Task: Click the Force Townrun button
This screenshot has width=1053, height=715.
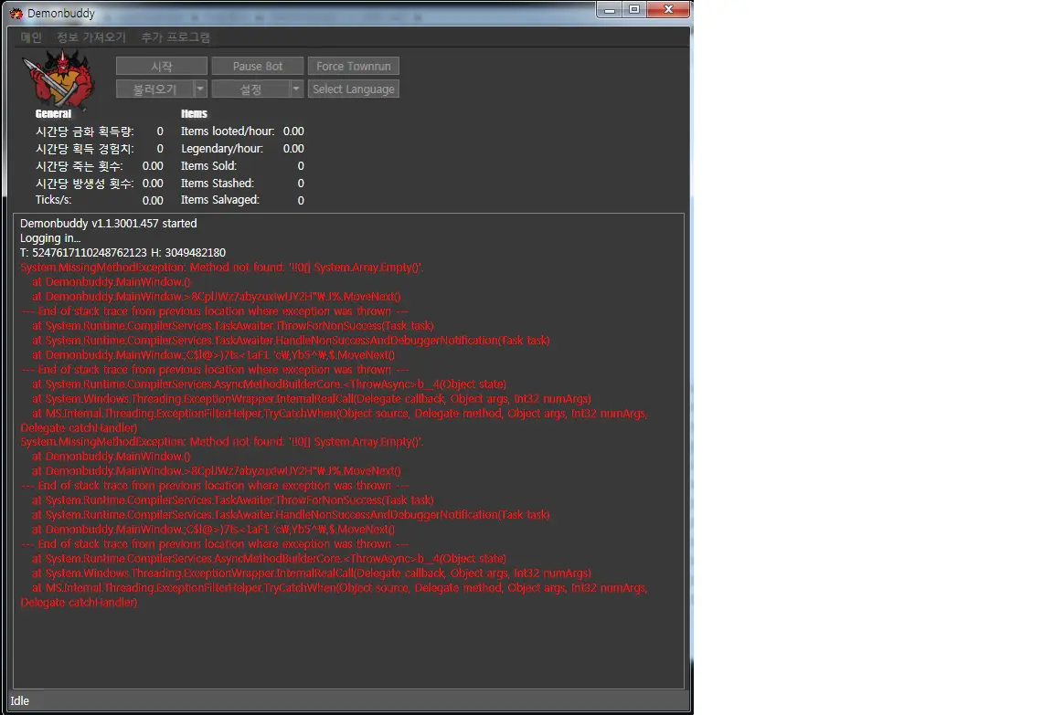Action: coord(354,67)
